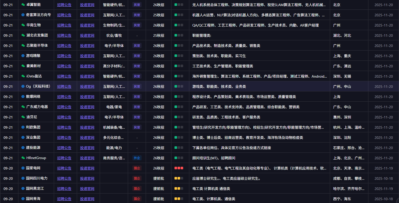399x203 pixels.
Task: Expand the truncated industry text for 豪美新材
Action: (x=114, y=66)
